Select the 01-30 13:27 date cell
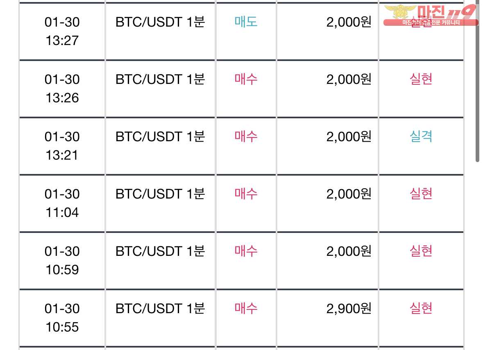 [x=62, y=31]
